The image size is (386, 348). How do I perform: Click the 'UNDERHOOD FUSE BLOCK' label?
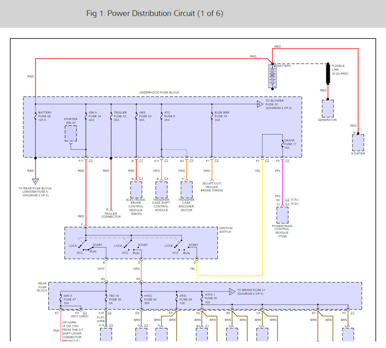159,92
